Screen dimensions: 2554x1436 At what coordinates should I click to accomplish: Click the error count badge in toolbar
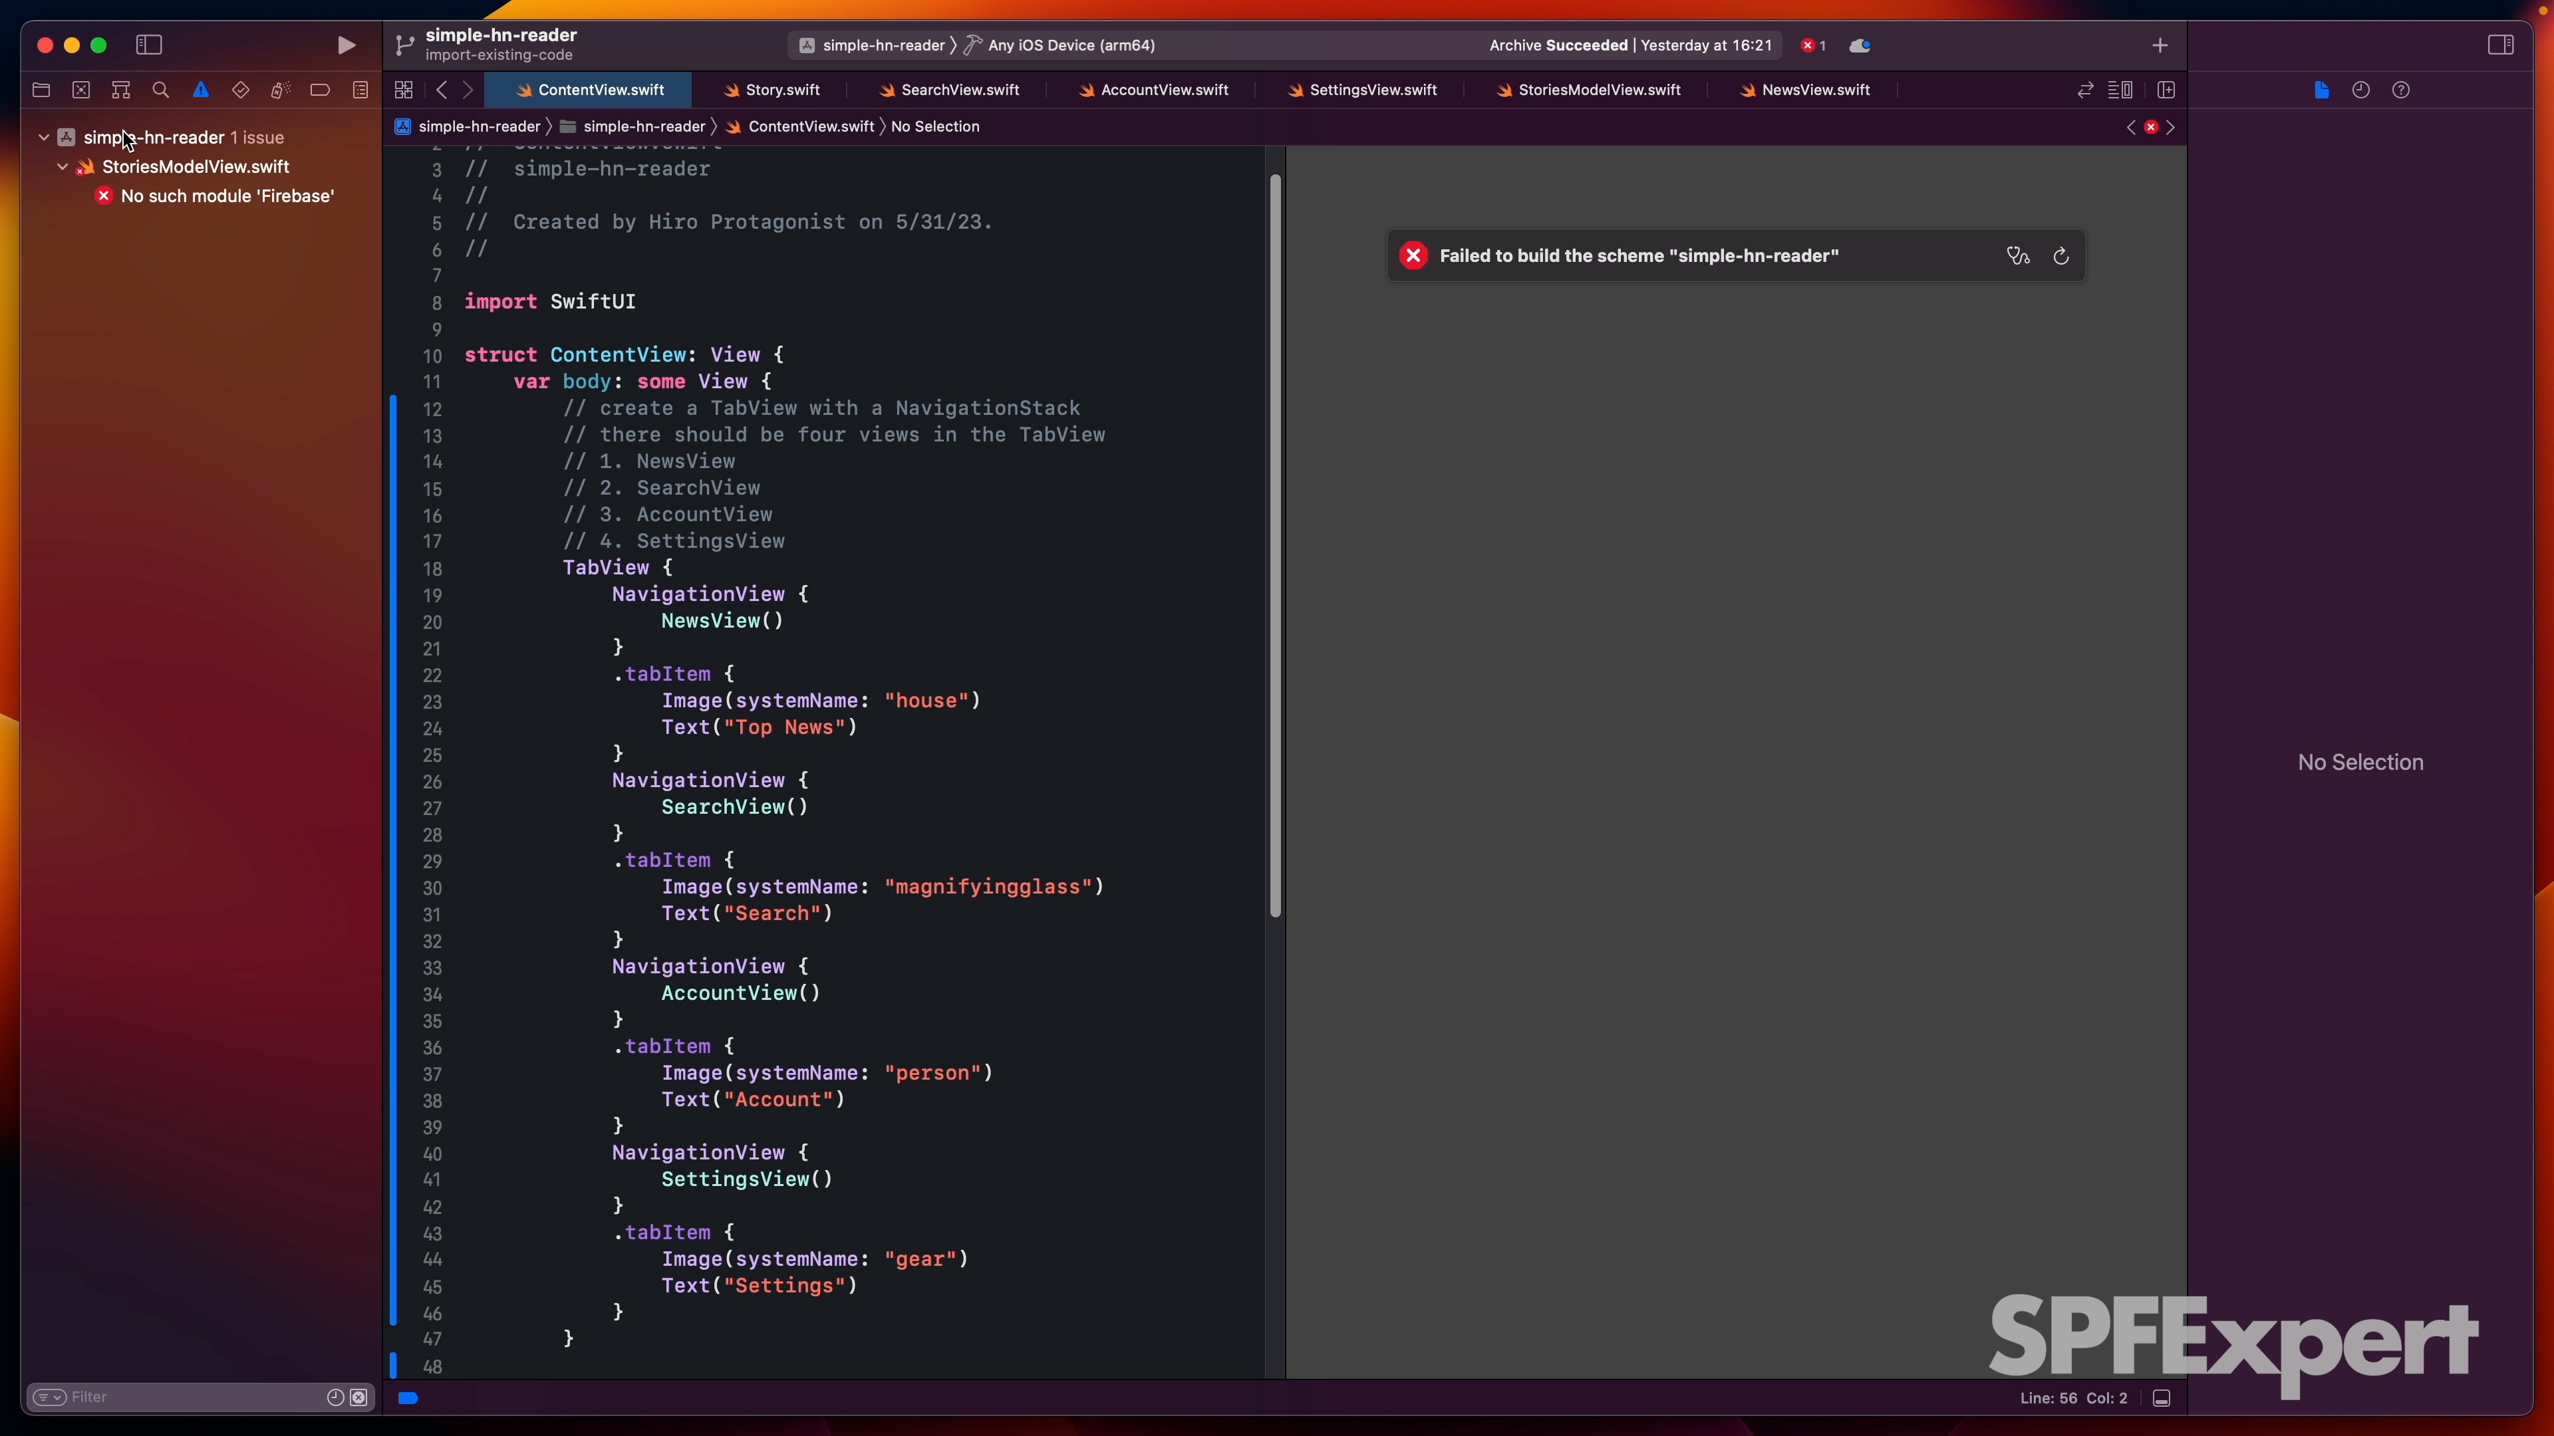(x=1813, y=46)
